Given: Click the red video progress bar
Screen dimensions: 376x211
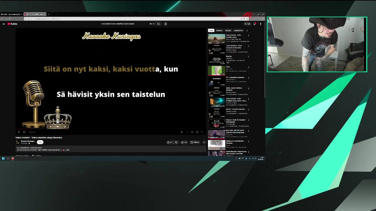Looking at the screenshot, I should click(x=111, y=129).
